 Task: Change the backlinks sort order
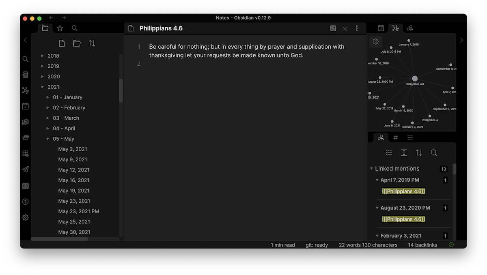click(419, 153)
